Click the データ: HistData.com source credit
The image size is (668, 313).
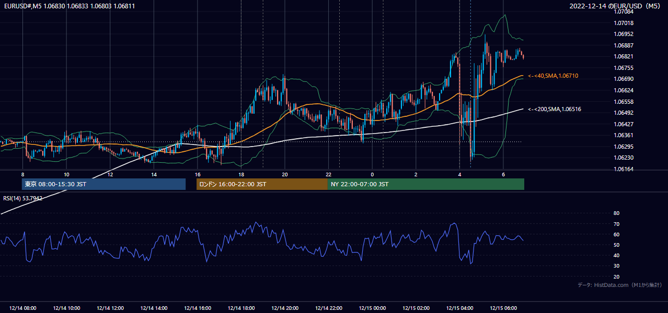620,285
